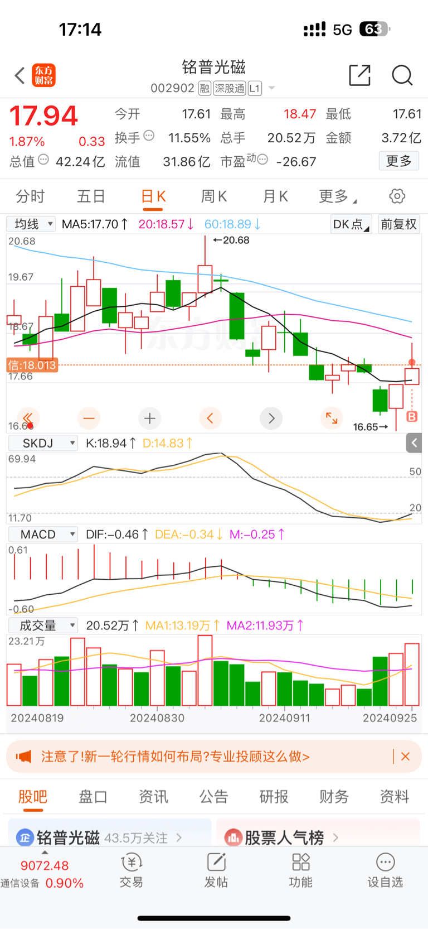Image resolution: width=428 pixels, height=929 pixels.
Task: Expand index ticker arrow above 9072.48
Action: pyautogui.click(x=45, y=853)
